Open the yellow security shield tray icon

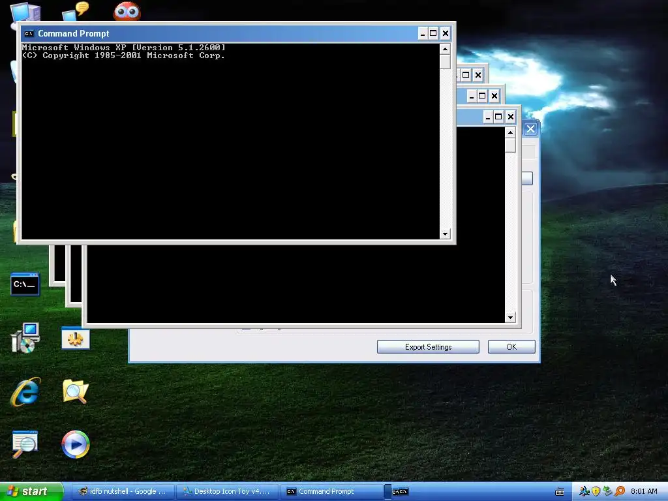click(596, 491)
